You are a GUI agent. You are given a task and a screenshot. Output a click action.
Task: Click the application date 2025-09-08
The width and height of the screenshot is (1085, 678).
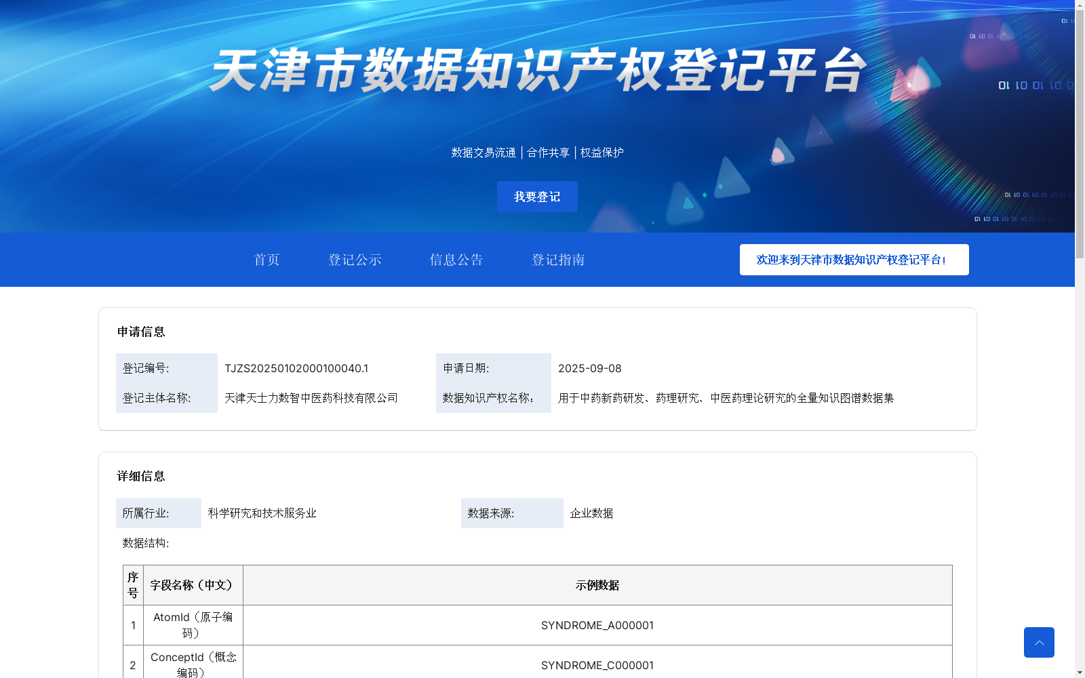coord(590,368)
